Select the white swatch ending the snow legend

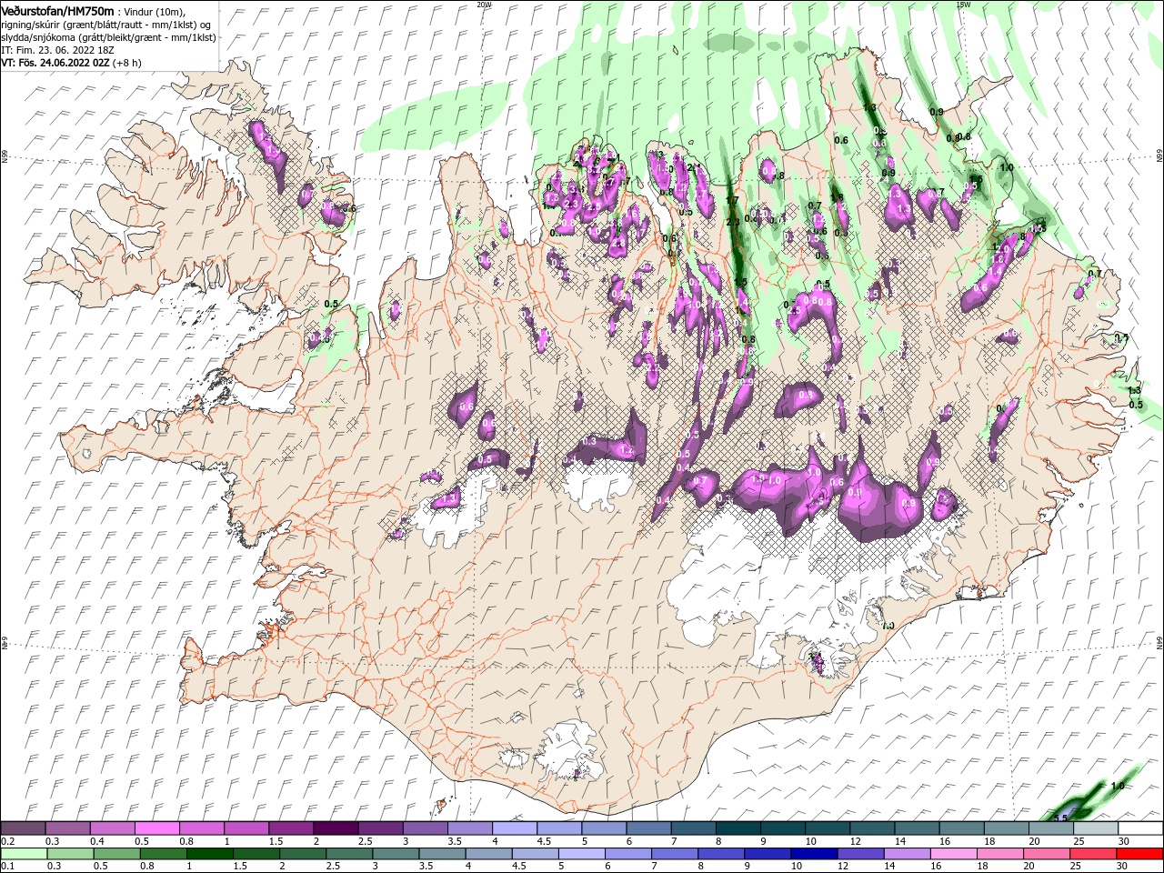click(1139, 828)
